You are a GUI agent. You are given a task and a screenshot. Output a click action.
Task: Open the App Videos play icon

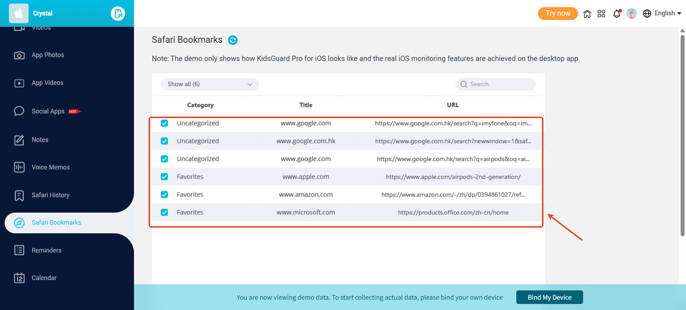(19, 83)
